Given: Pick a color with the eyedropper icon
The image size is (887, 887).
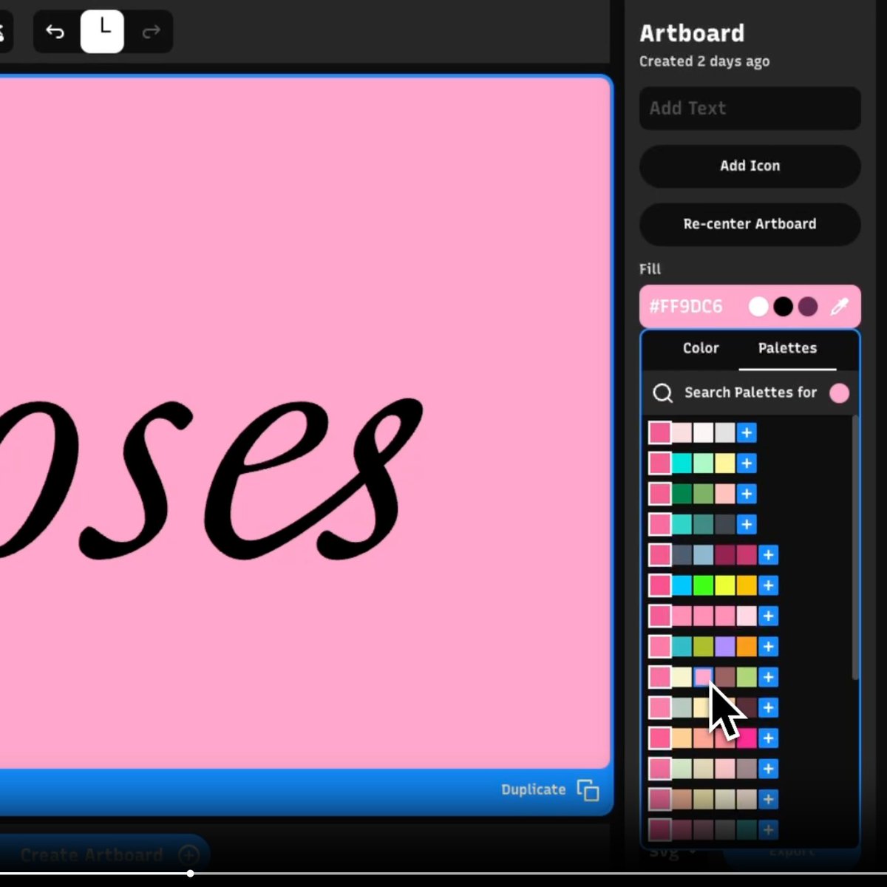Looking at the screenshot, I should tap(839, 307).
